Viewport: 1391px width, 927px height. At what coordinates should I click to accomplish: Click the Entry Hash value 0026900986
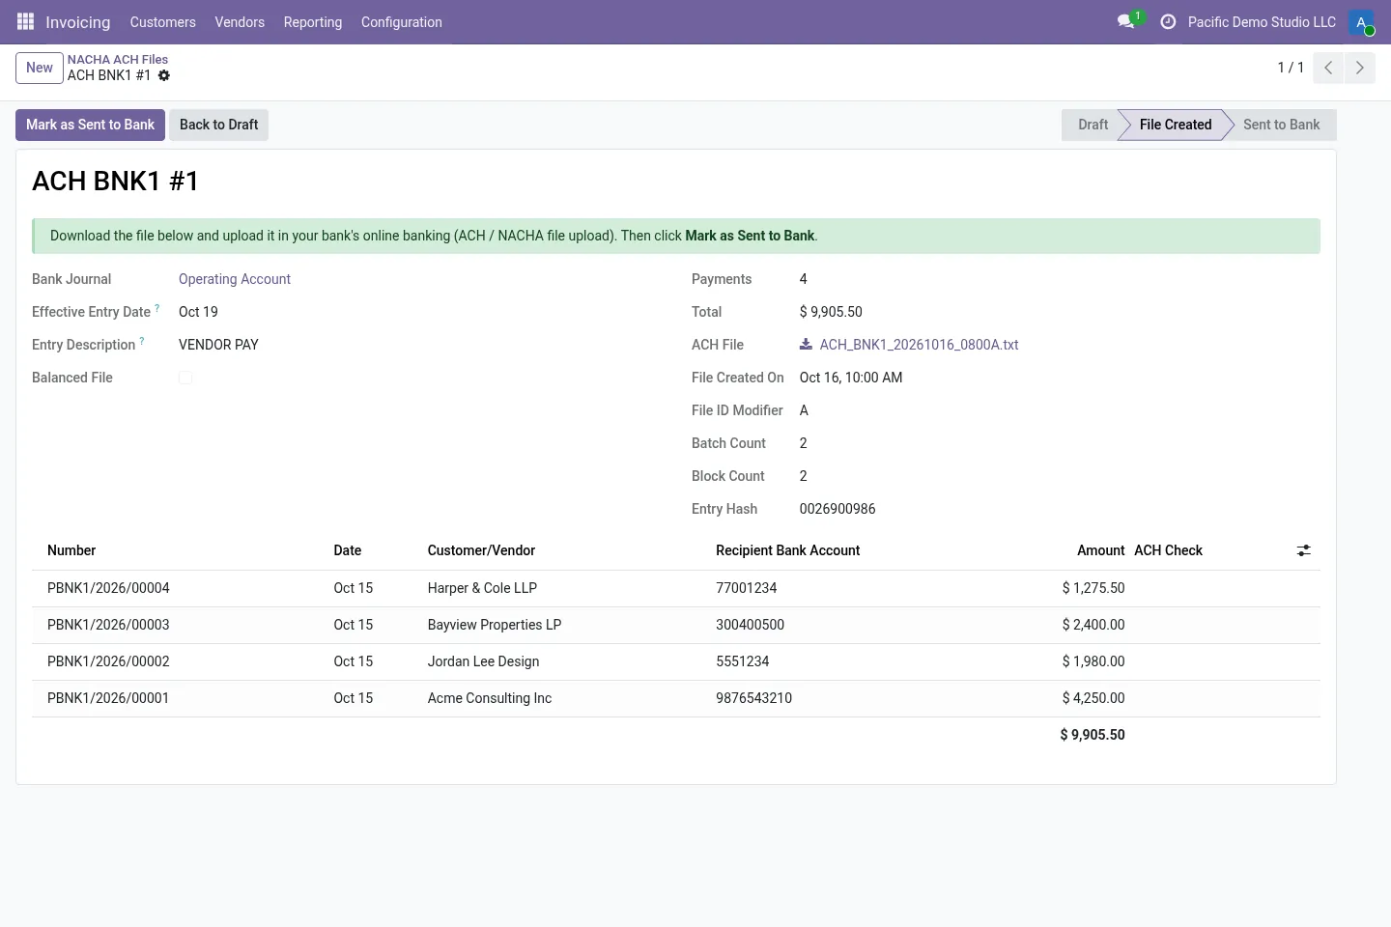[x=837, y=509]
